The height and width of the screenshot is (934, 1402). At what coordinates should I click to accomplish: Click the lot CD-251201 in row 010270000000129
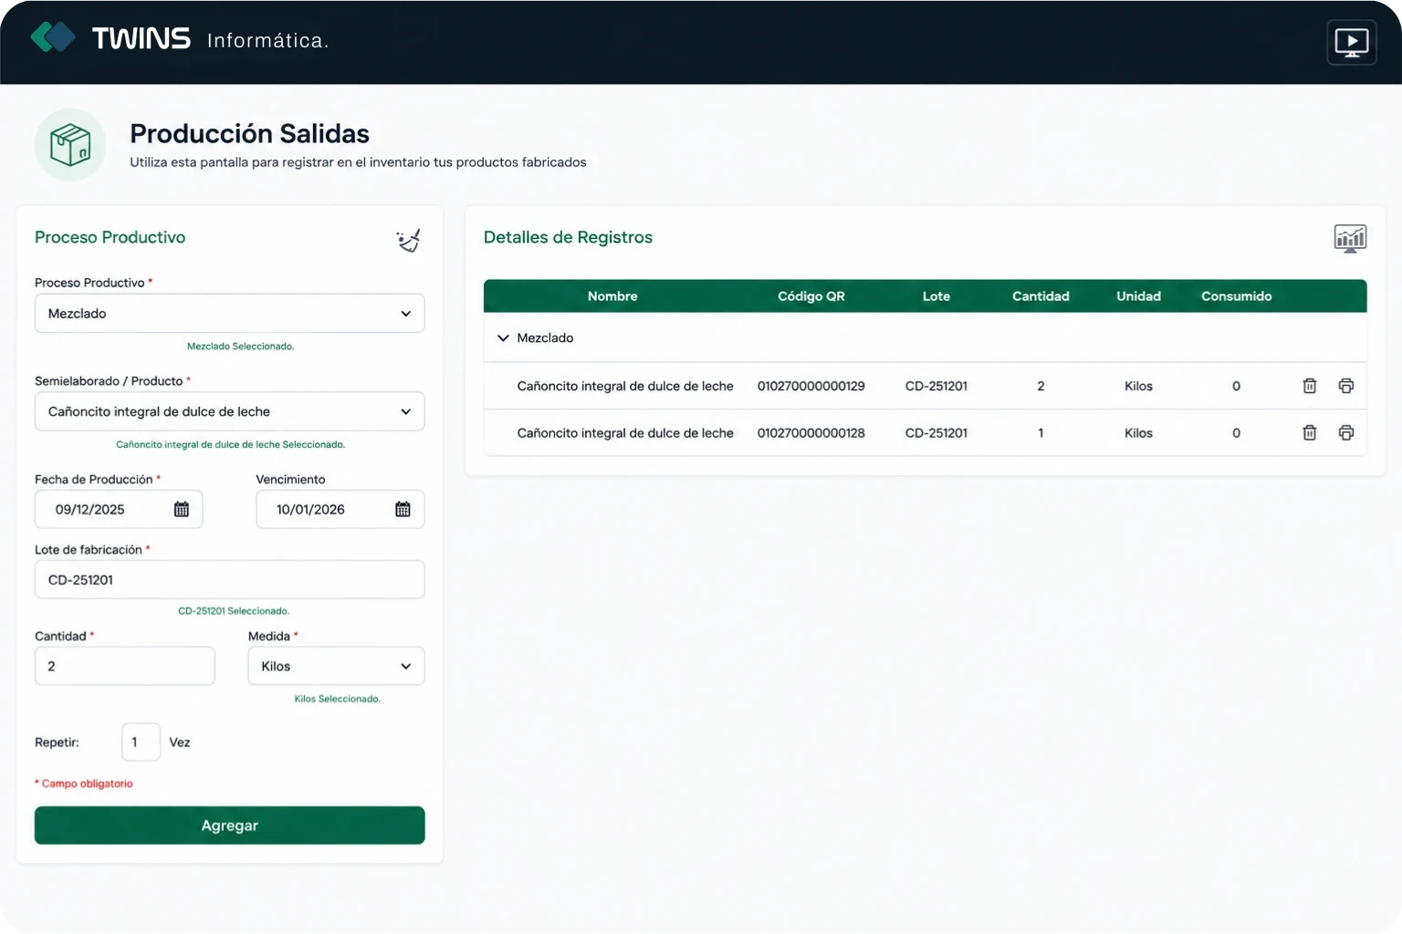pos(936,386)
